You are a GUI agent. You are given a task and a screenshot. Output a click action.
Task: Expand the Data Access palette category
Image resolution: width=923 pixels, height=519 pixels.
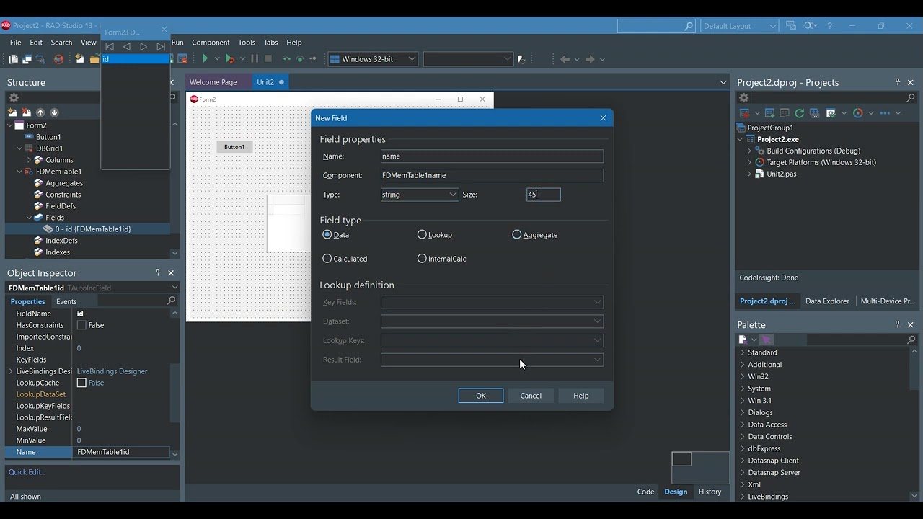[x=742, y=425]
